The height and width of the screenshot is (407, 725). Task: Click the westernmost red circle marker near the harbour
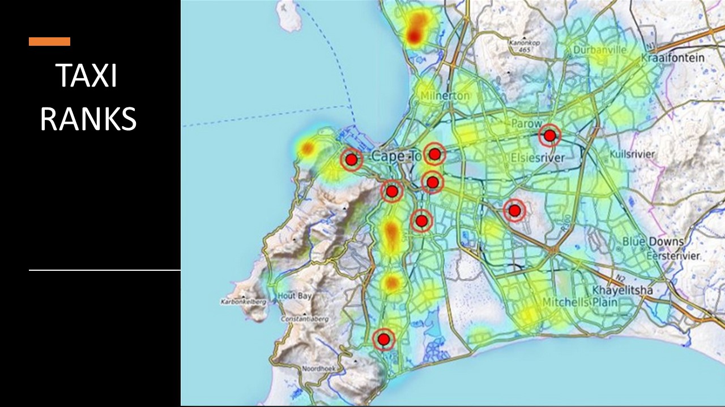tap(351, 160)
